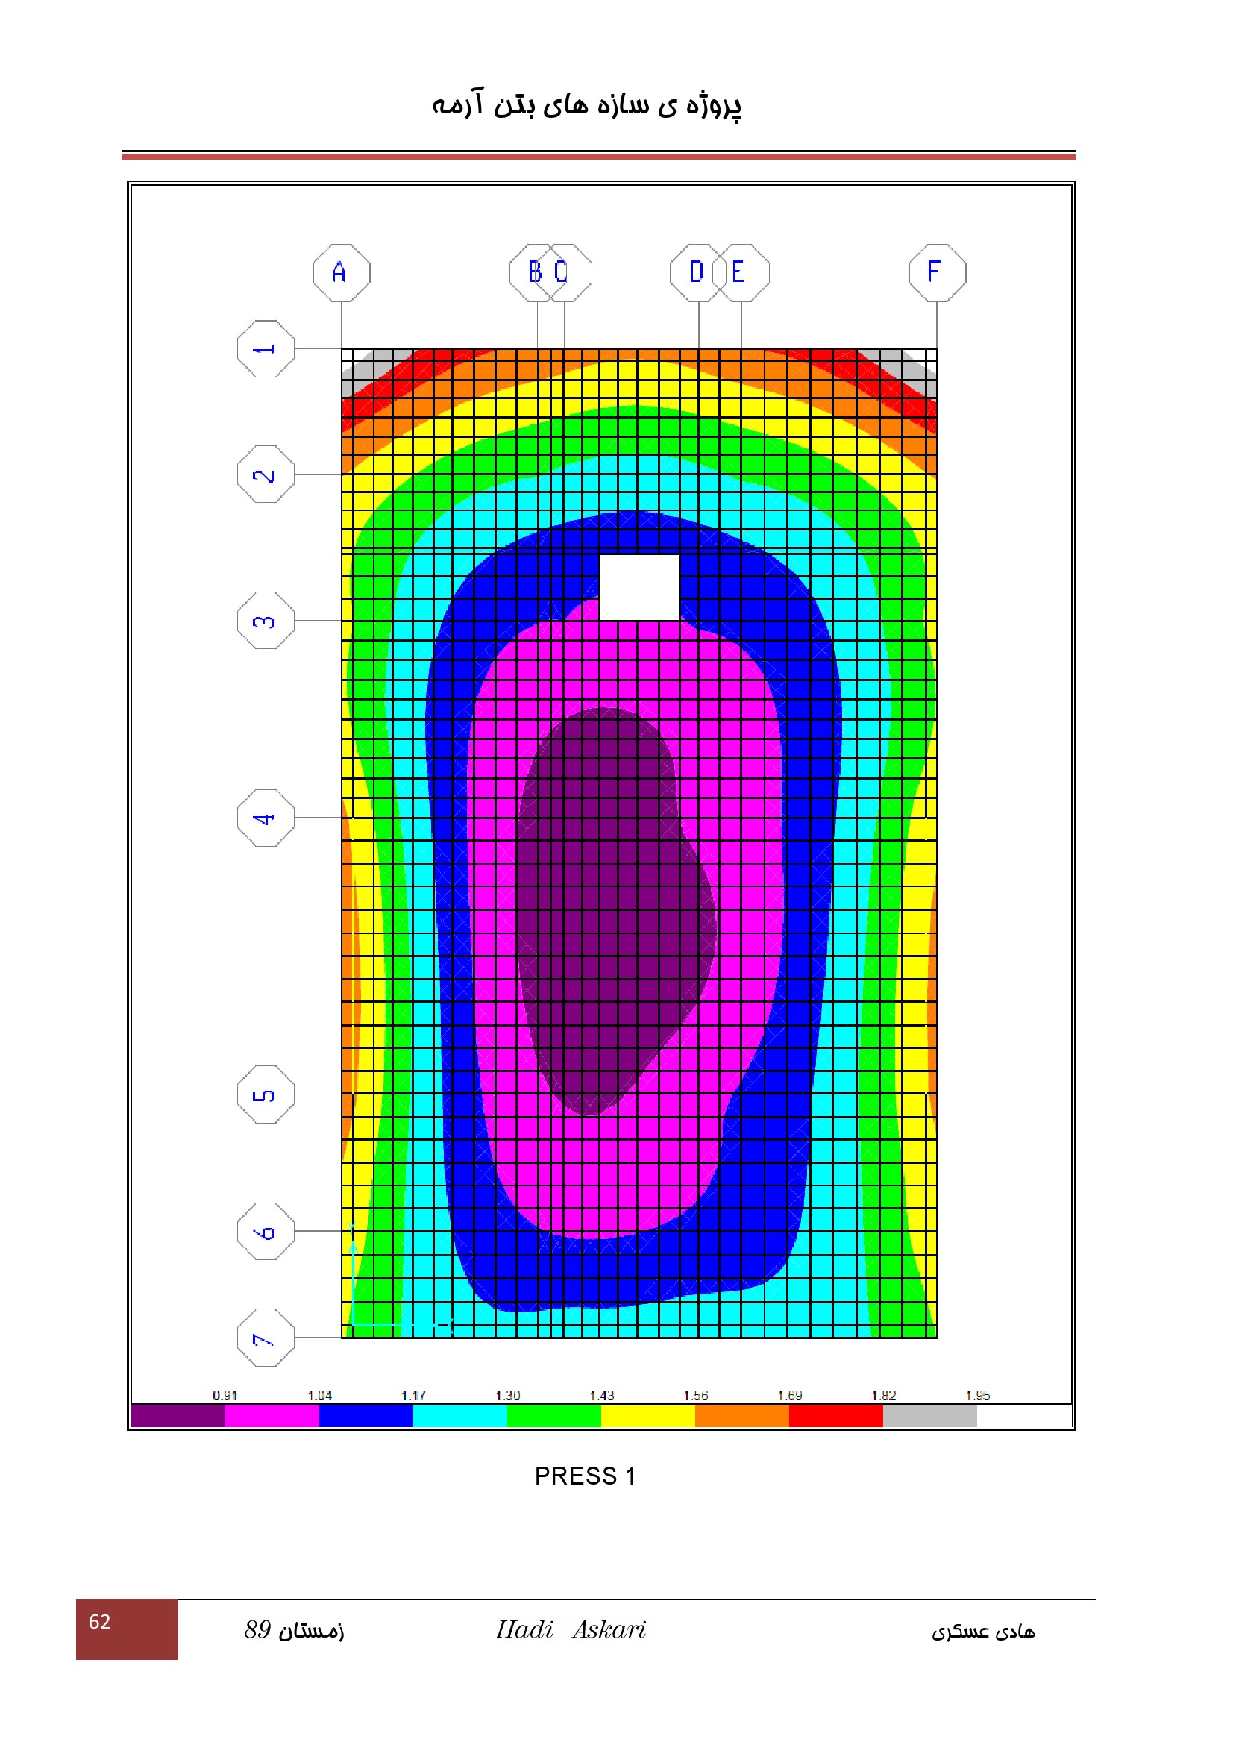Click the PRESS 1 figure caption
Screen dimensions: 1233x1745
click(x=585, y=1476)
